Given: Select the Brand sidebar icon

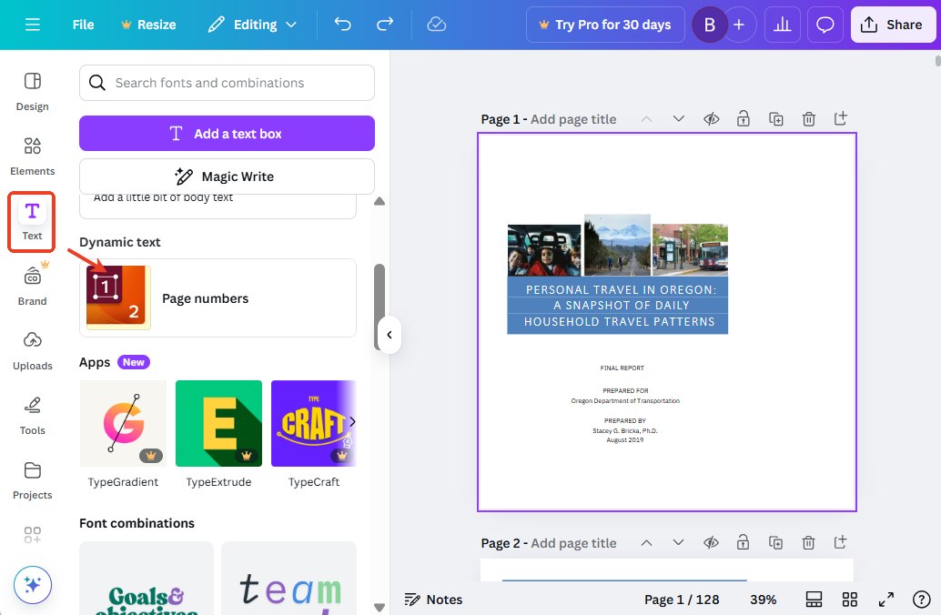Looking at the screenshot, I should 32,285.
